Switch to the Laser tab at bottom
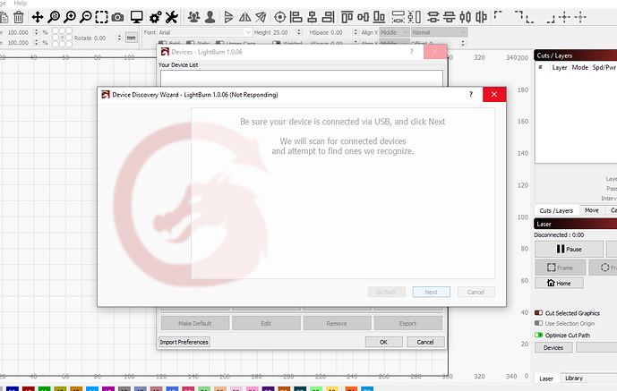Viewport: 617px width, 391px height. point(546,378)
